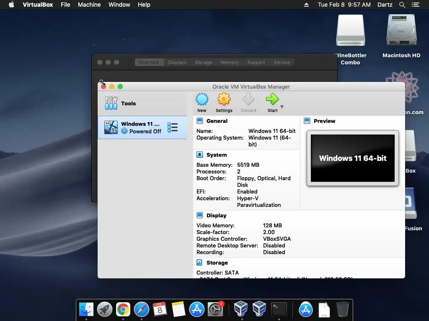This screenshot has height=321, width=429.
Task: Switch to Overview tab in background window
Action: click(149, 62)
